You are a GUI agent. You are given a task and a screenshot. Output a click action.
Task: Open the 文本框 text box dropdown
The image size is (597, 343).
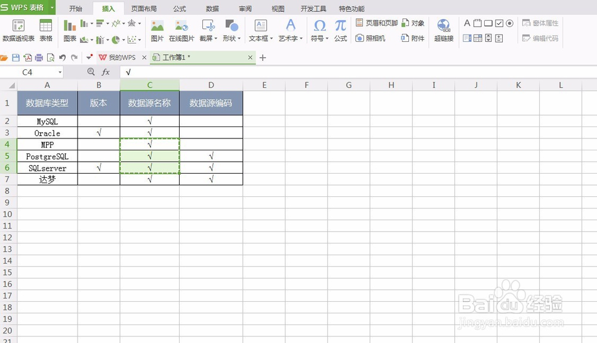tap(261, 30)
